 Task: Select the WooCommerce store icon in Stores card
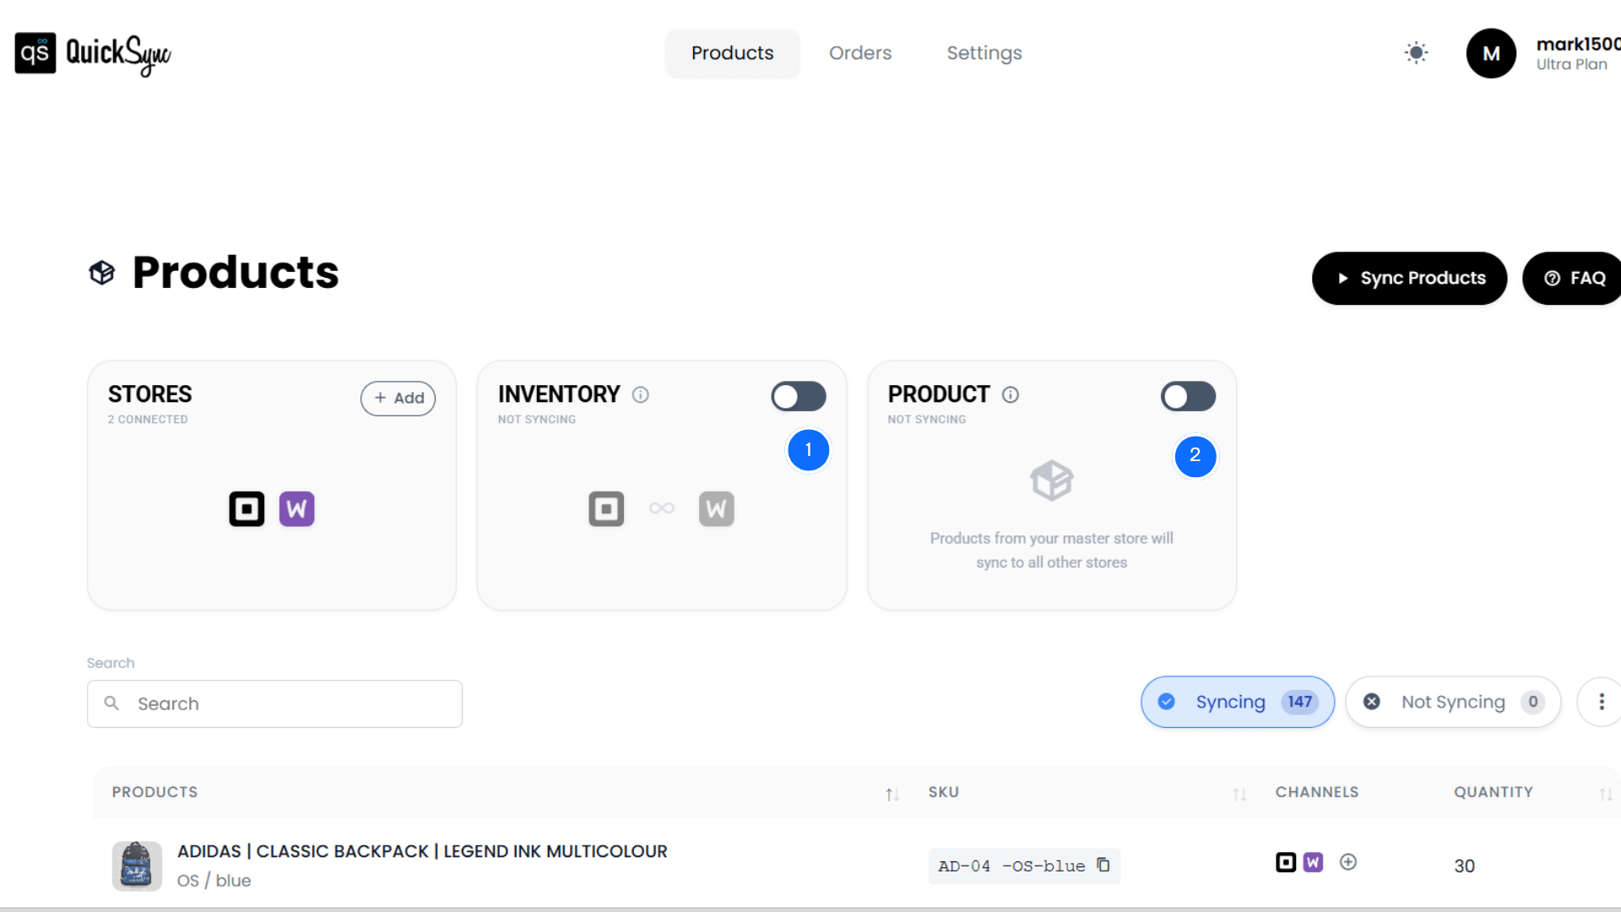pos(296,508)
